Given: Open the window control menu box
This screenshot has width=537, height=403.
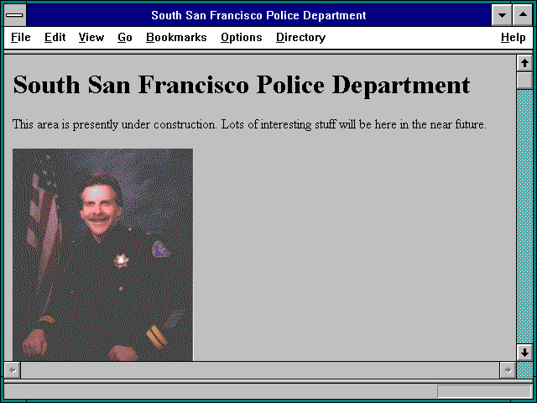Looking at the screenshot, I should click(15, 15).
